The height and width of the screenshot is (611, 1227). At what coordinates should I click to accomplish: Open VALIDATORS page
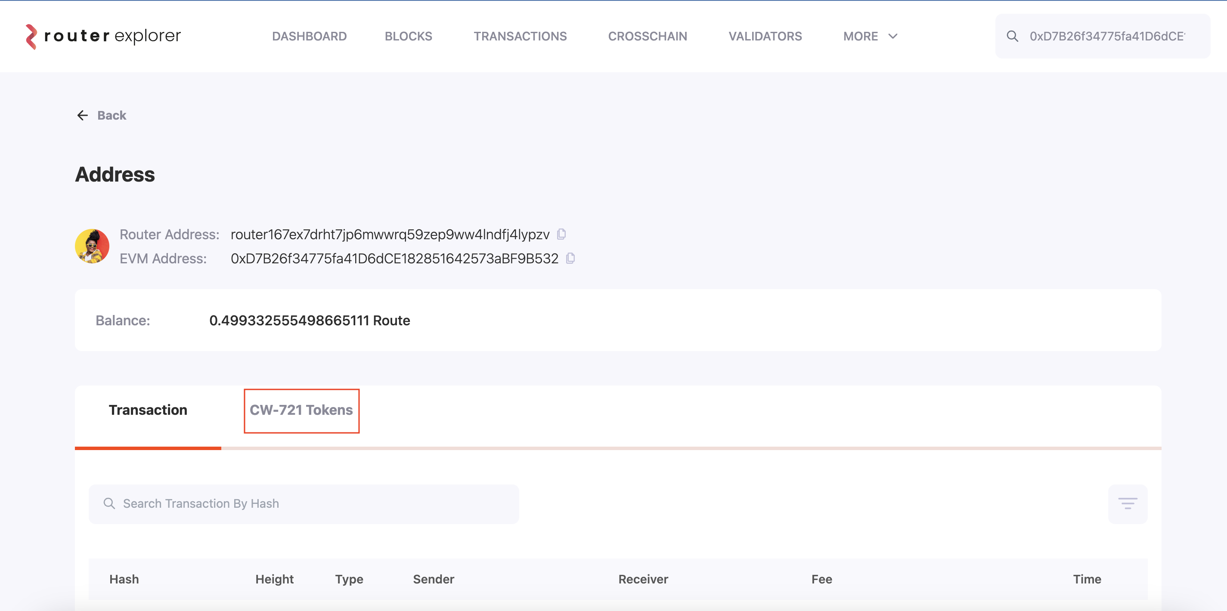(x=765, y=36)
